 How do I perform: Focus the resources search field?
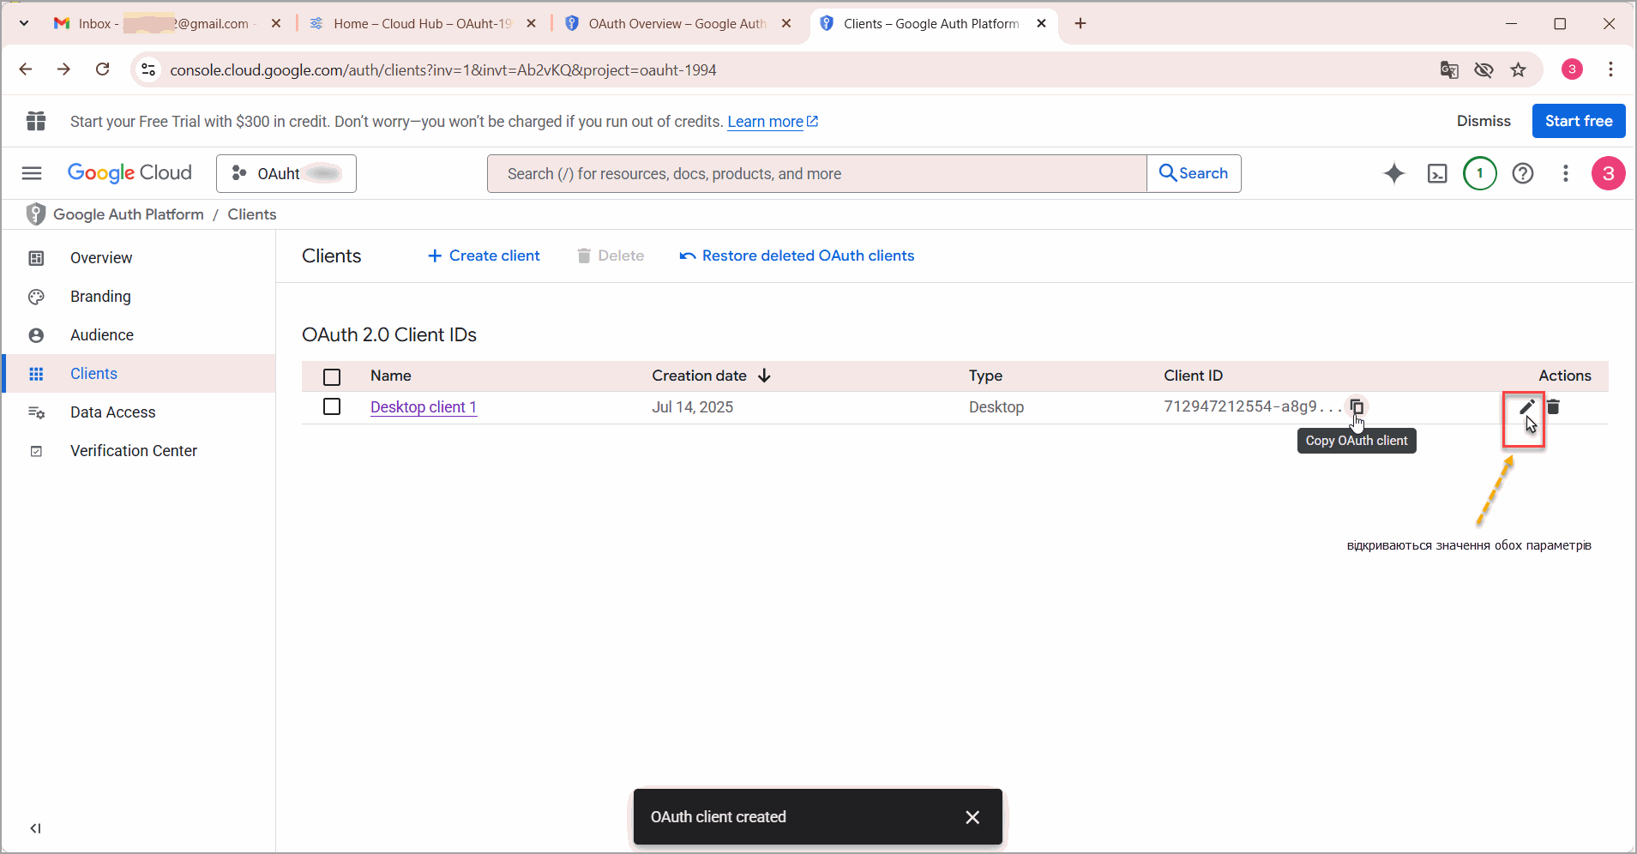click(816, 174)
